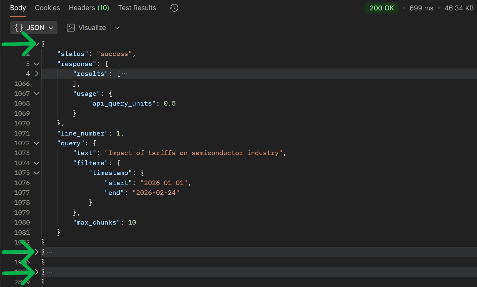Collapse the query object on line 1072

(x=36, y=143)
